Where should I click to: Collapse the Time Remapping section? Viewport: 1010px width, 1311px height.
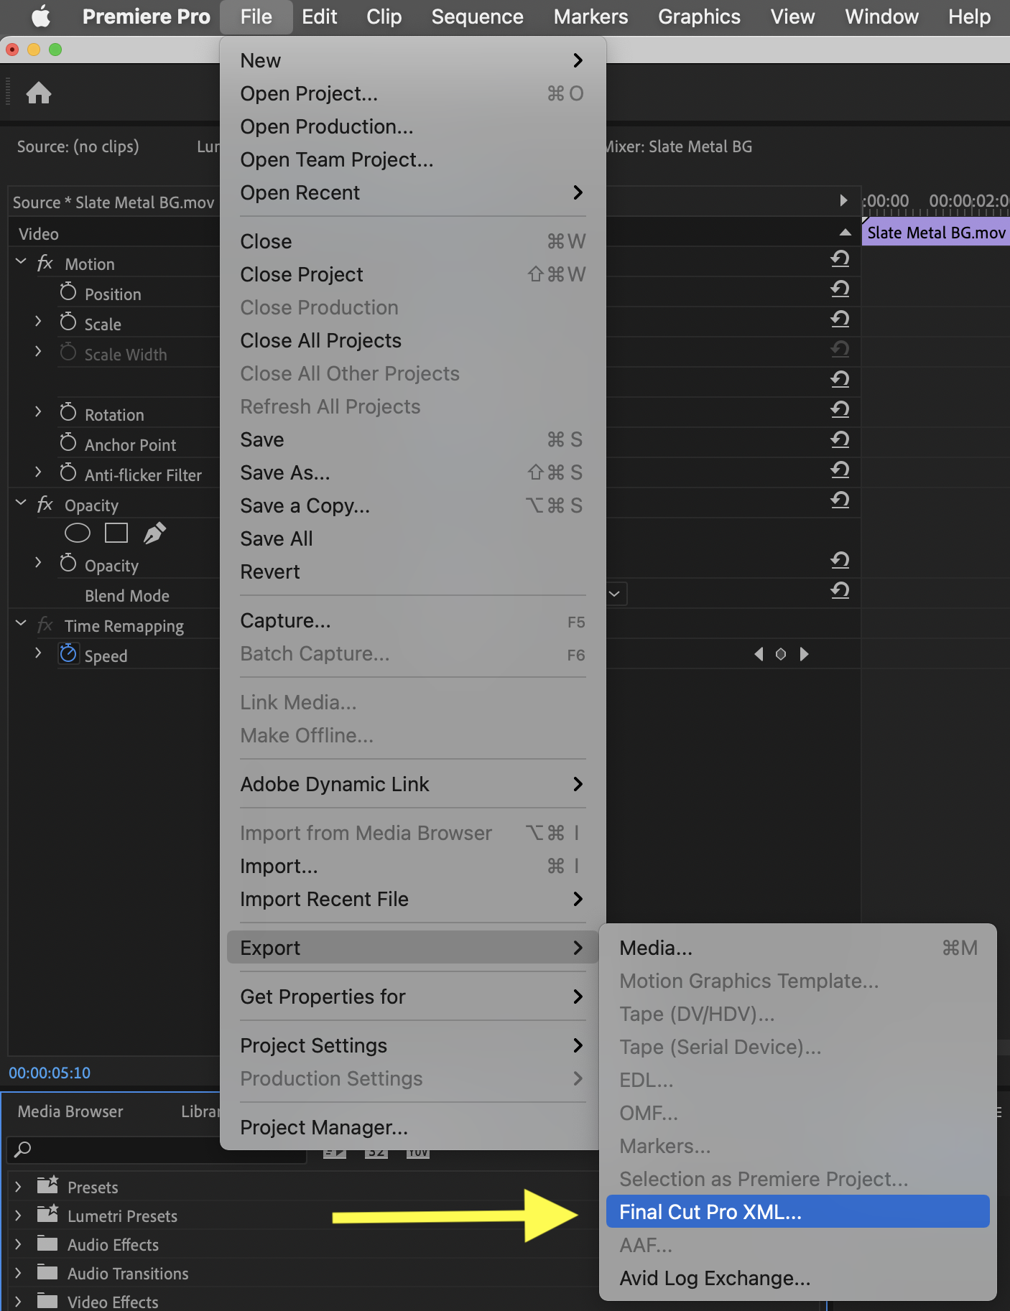[x=21, y=624]
